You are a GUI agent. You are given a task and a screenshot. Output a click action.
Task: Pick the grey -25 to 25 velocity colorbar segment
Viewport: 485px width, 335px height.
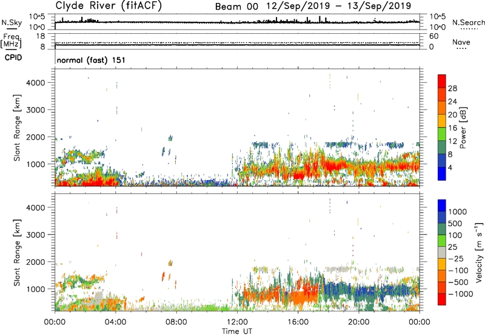(x=442, y=252)
